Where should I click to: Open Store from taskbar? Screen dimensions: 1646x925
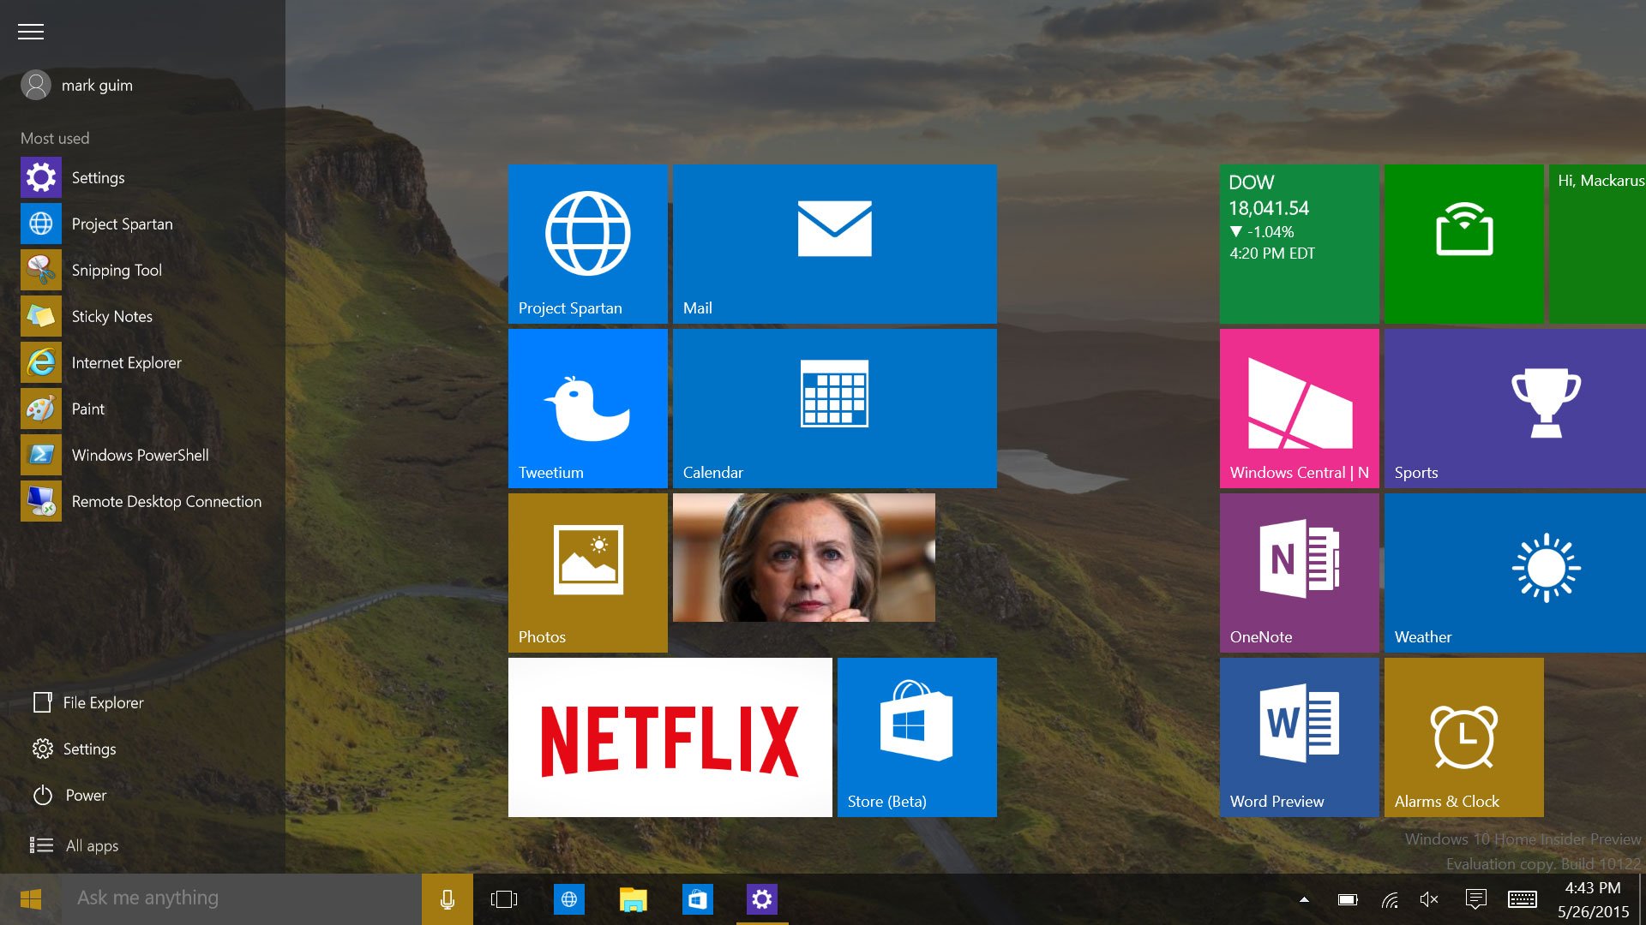698,899
